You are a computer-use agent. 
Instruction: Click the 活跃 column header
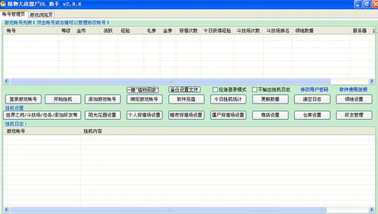[109, 31]
